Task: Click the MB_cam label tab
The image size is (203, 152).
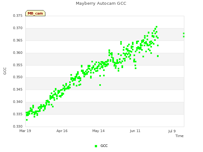Action: [x=35, y=13]
